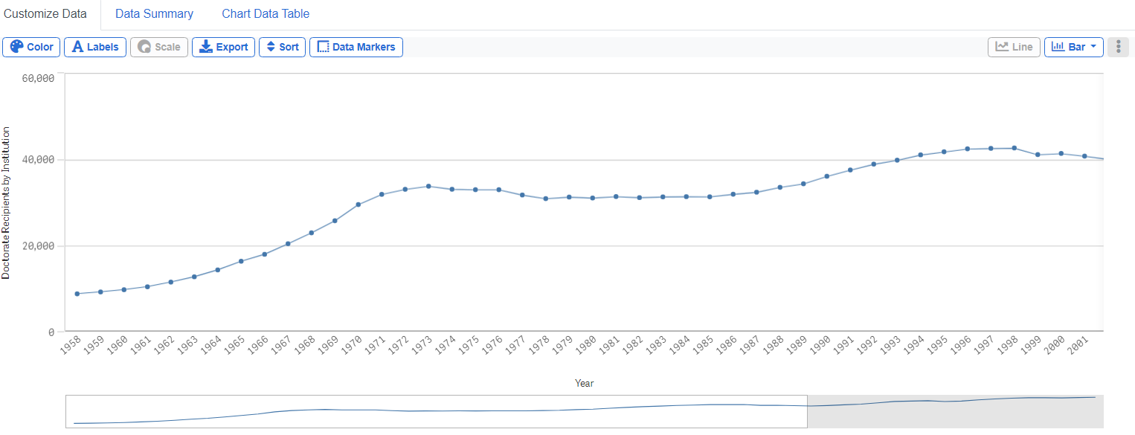The width and height of the screenshot is (1135, 435).
Task: Open Sort options for the chart
Action: [282, 47]
